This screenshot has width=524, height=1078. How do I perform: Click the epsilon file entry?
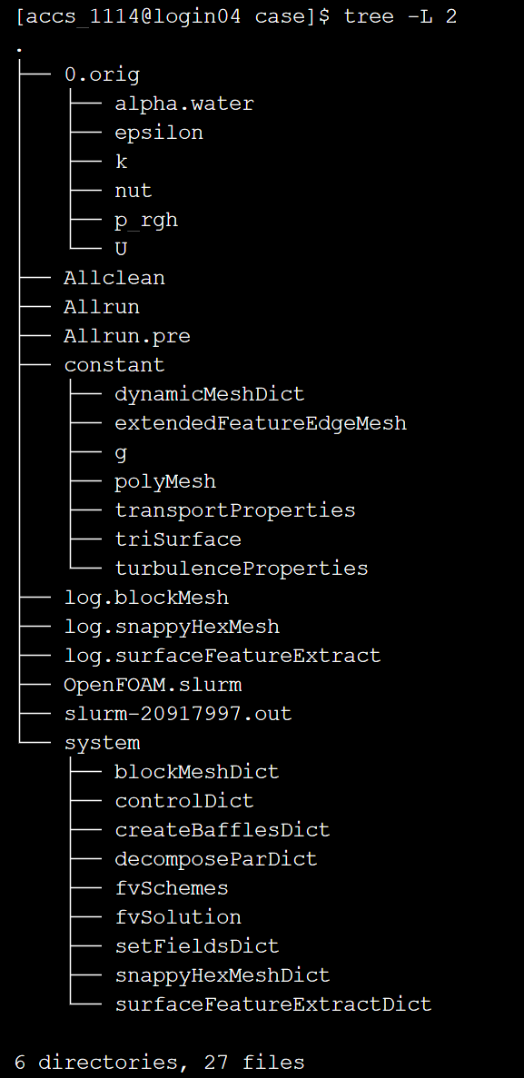(159, 134)
